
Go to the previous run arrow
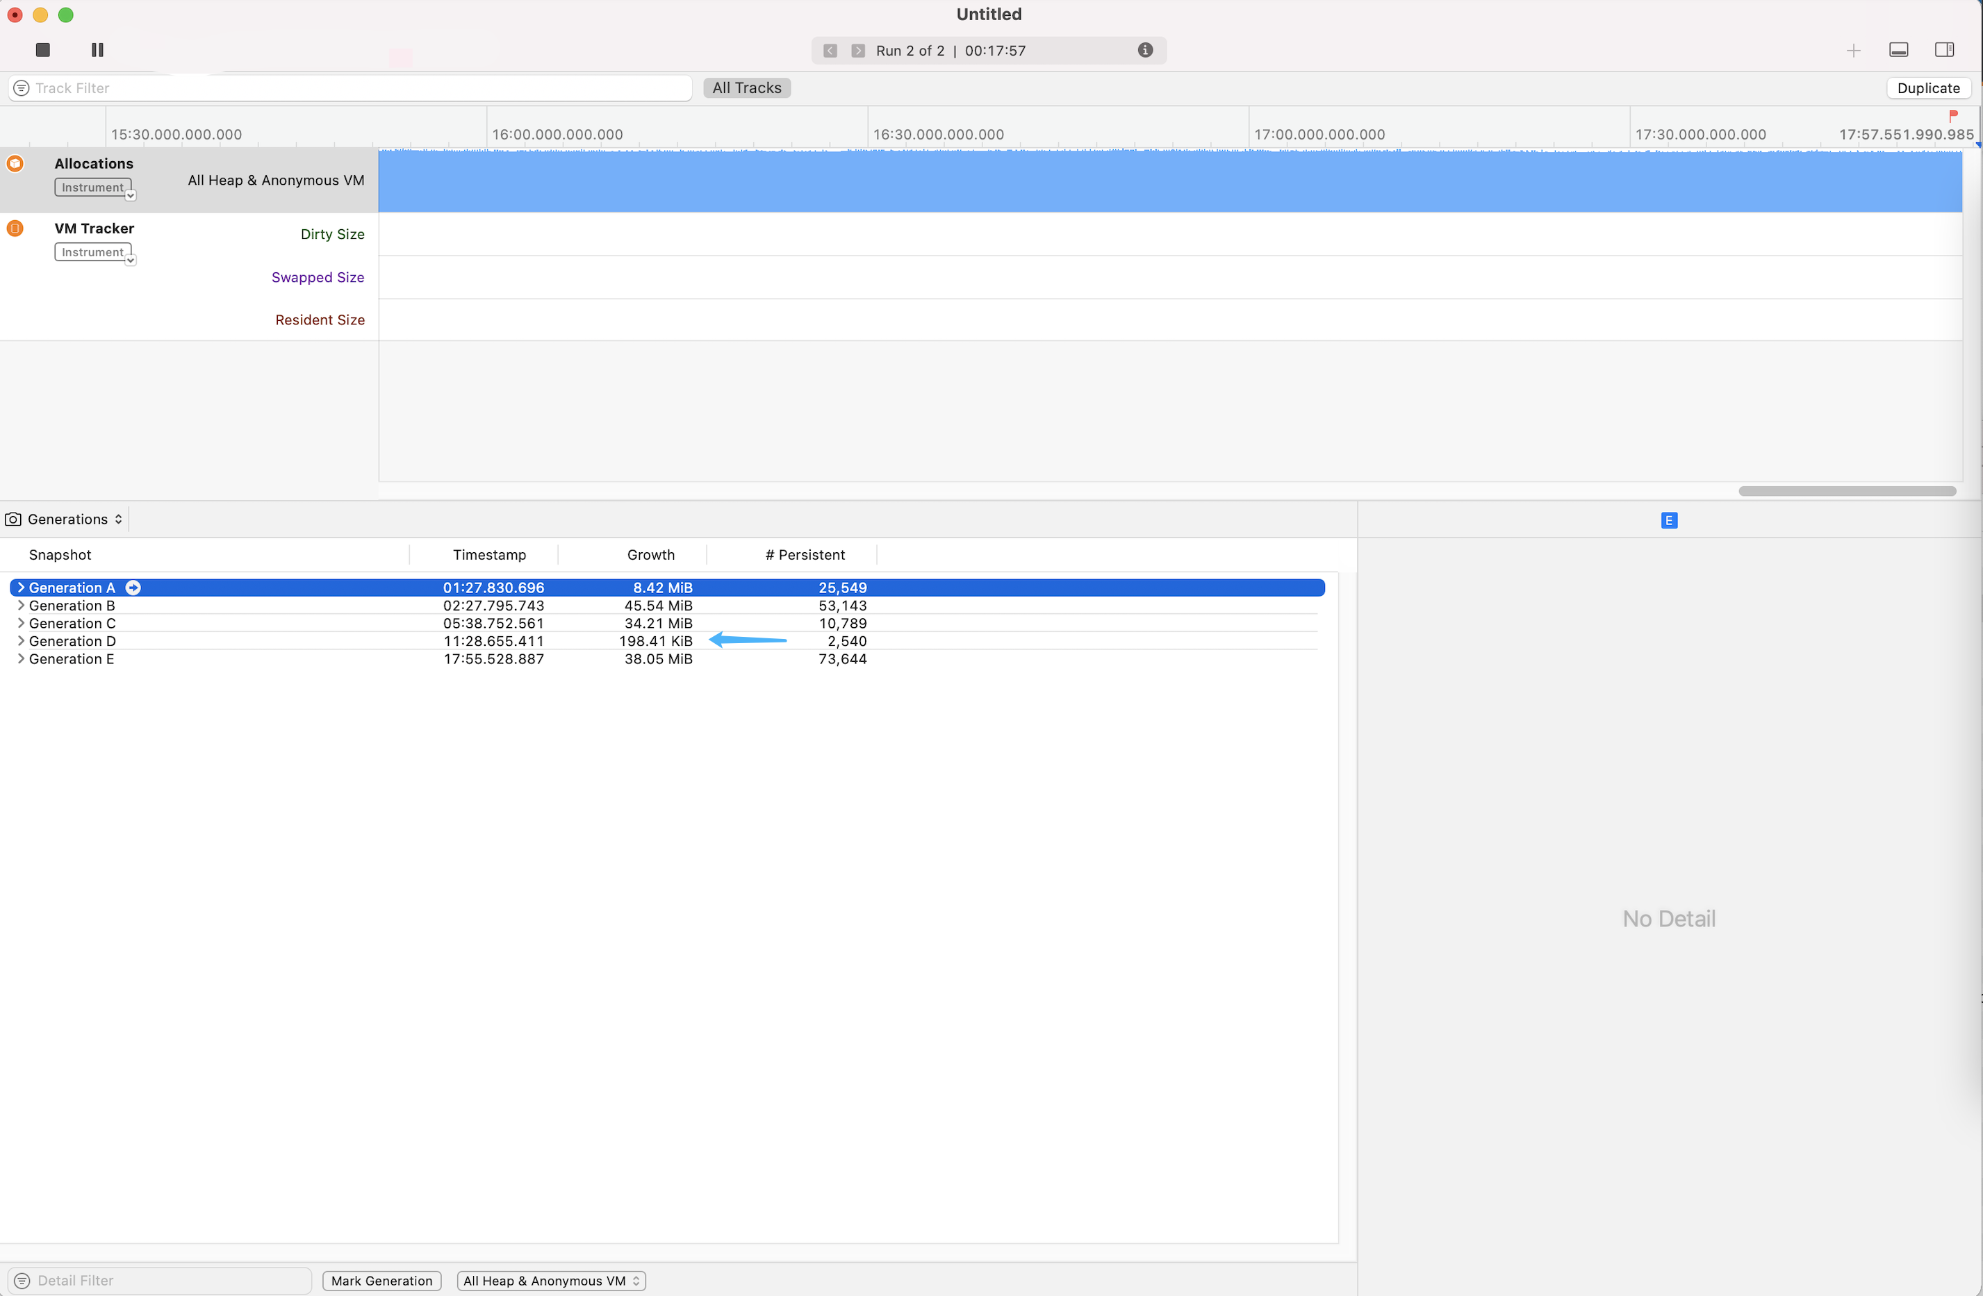pyautogui.click(x=830, y=51)
